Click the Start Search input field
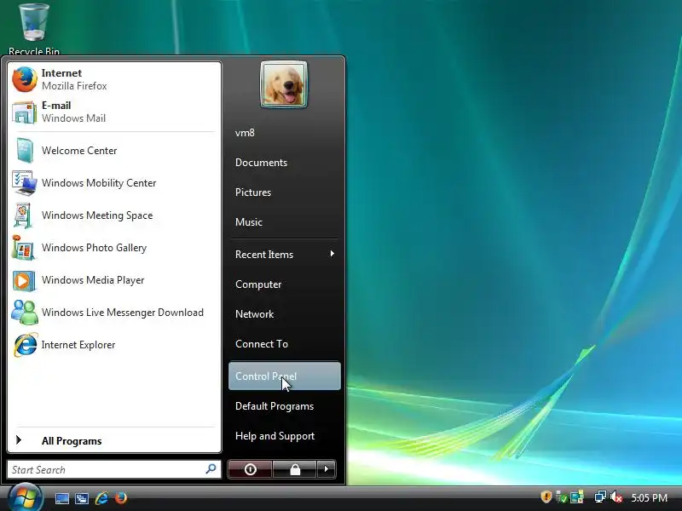Viewport: 682px width, 511px height. pos(114,469)
